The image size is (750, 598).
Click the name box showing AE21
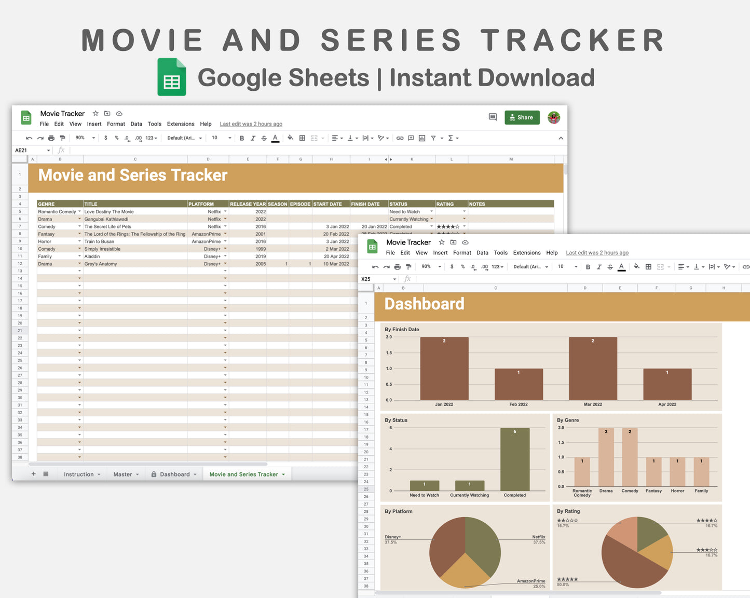31,151
